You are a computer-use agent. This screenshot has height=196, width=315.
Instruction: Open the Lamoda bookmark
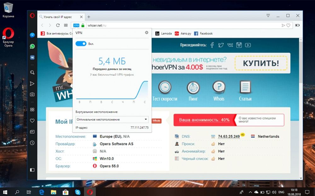(x=163, y=33)
